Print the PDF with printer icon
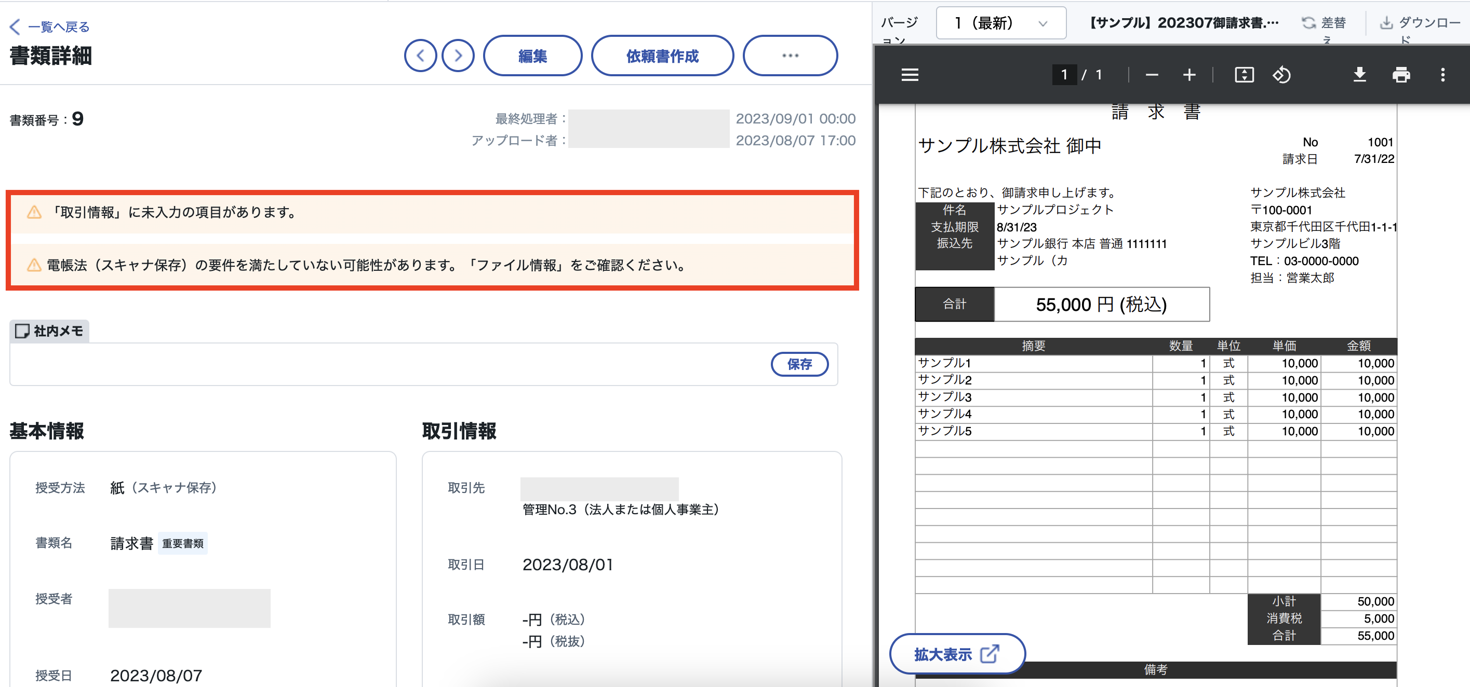The height and width of the screenshot is (687, 1470). click(x=1401, y=75)
